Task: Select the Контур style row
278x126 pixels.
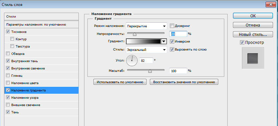Action: pyautogui.click(x=41, y=39)
